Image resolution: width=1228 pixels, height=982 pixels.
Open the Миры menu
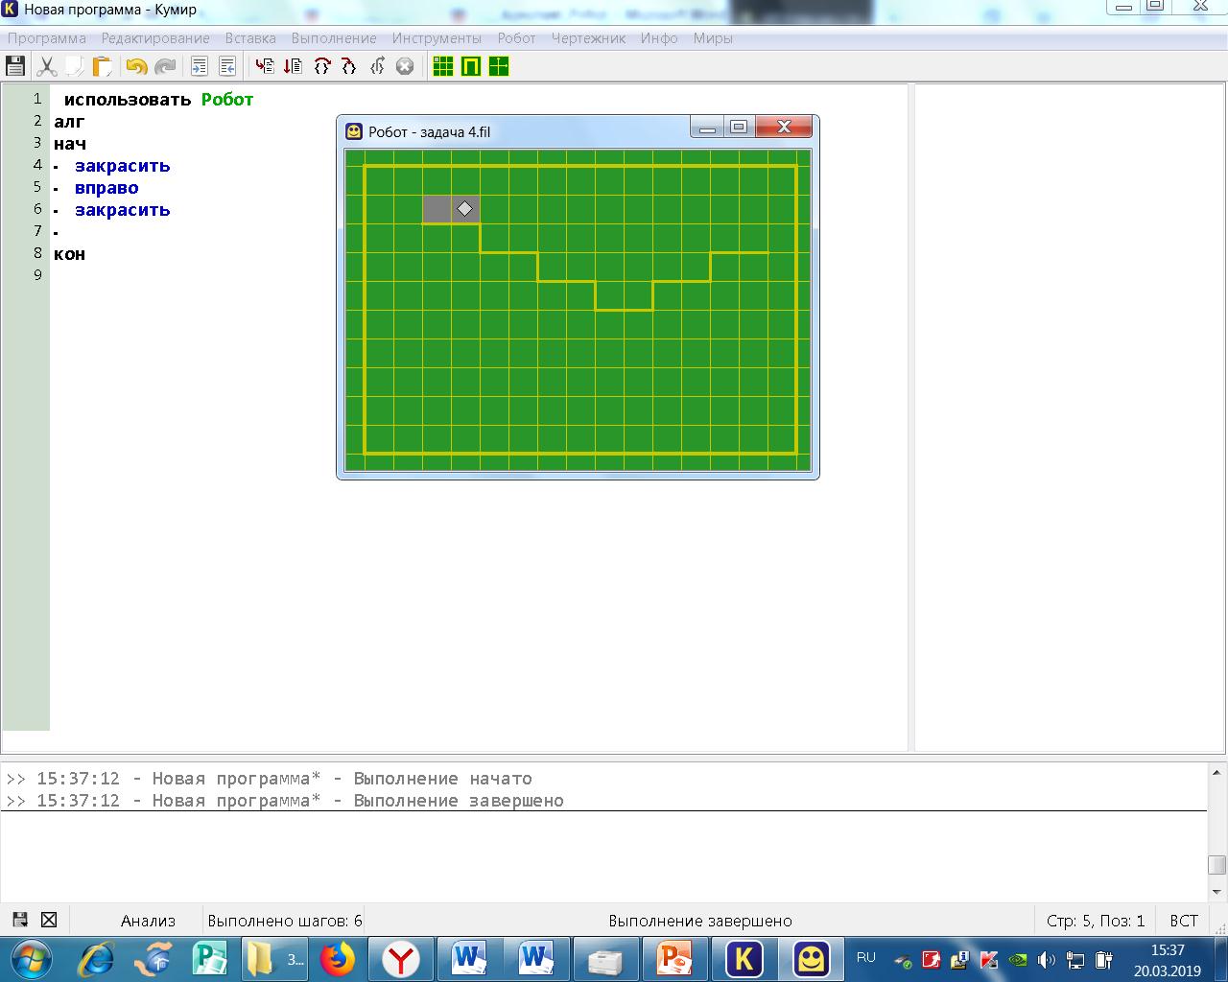click(713, 38)
